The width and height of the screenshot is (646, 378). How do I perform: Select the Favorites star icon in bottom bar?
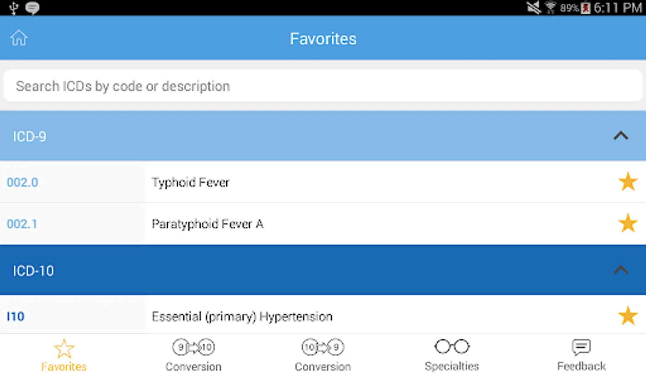[64, 349]
